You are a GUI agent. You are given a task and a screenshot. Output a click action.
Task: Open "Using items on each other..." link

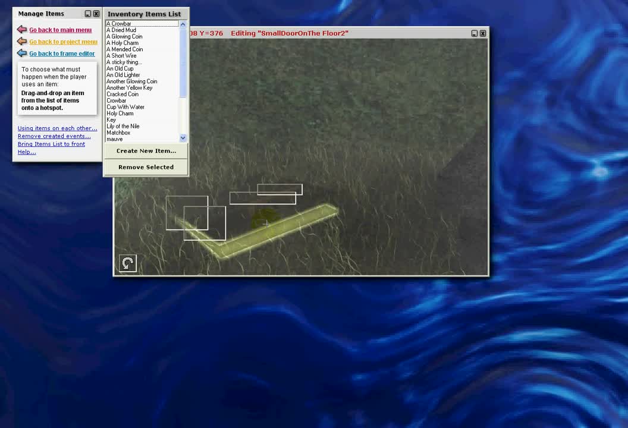tap(57, 128)
